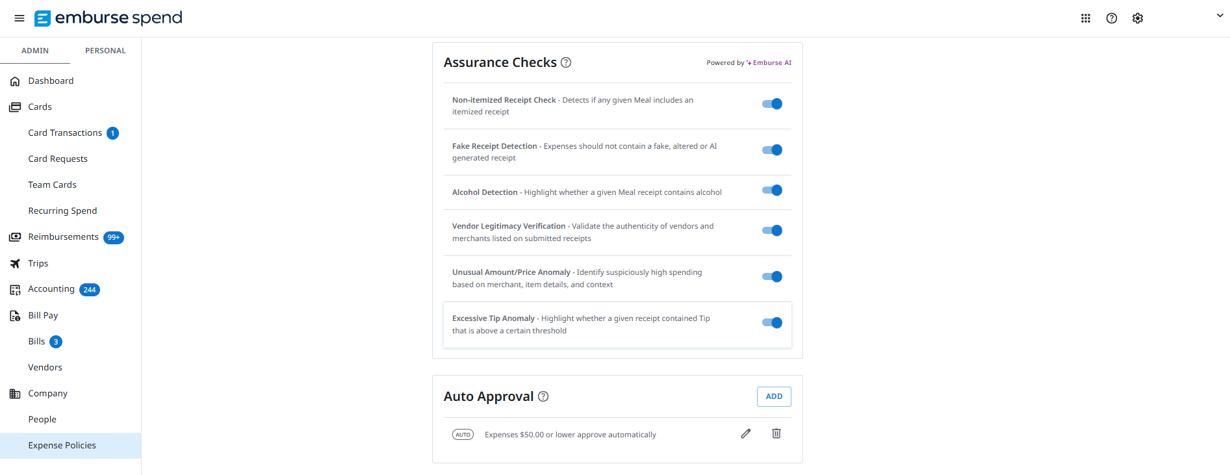Open Bill Pay via its sidebar icon
Screen dimensions: 1230x475
[15, 316]
